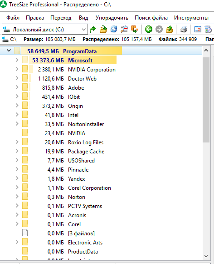
Task: Click the tree scrollbar down arrow
Action: click(x=206, y=256)
